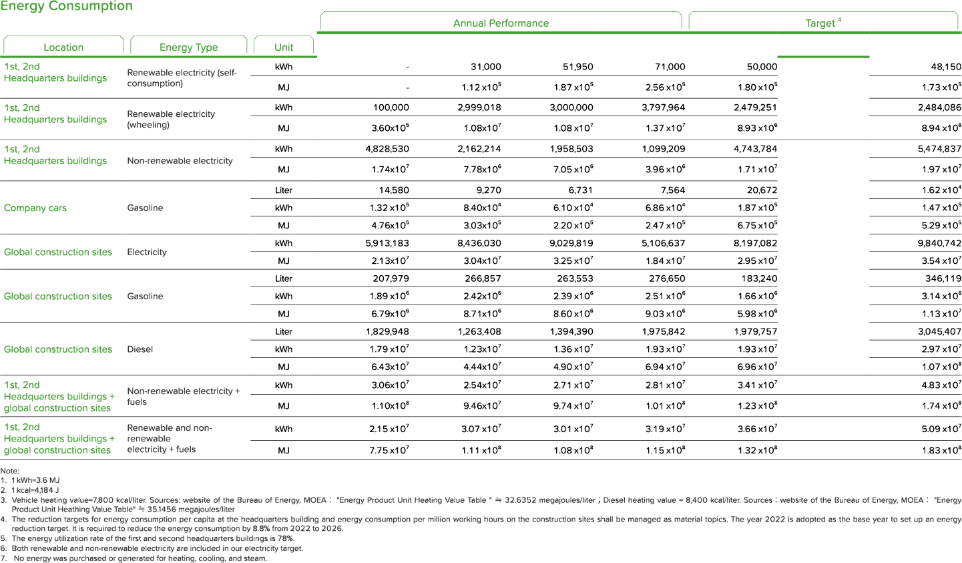Click the value "2,479,251"
Viewport: 962px width, 563px height.
756,108
